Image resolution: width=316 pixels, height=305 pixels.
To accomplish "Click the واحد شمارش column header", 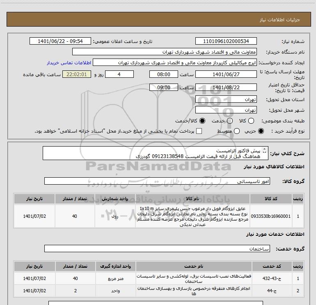I will (x=115, y=199).
